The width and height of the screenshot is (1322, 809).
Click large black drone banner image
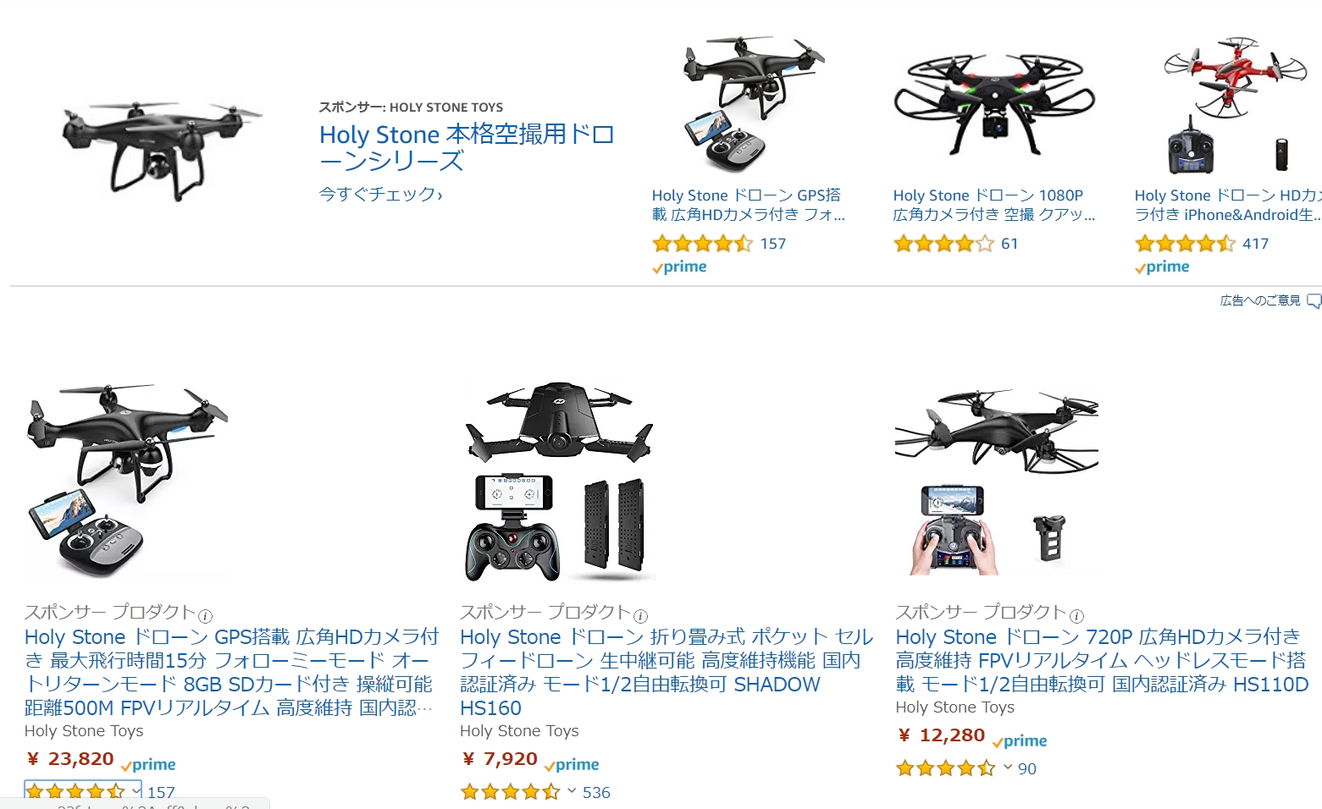tap(163, 148)
